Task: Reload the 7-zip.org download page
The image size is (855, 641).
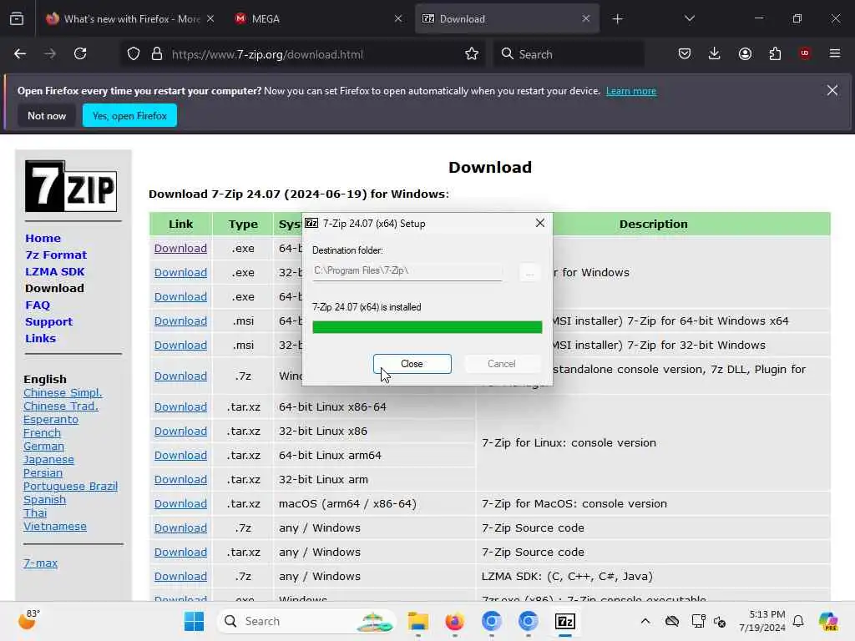Action: pos(80,54)
